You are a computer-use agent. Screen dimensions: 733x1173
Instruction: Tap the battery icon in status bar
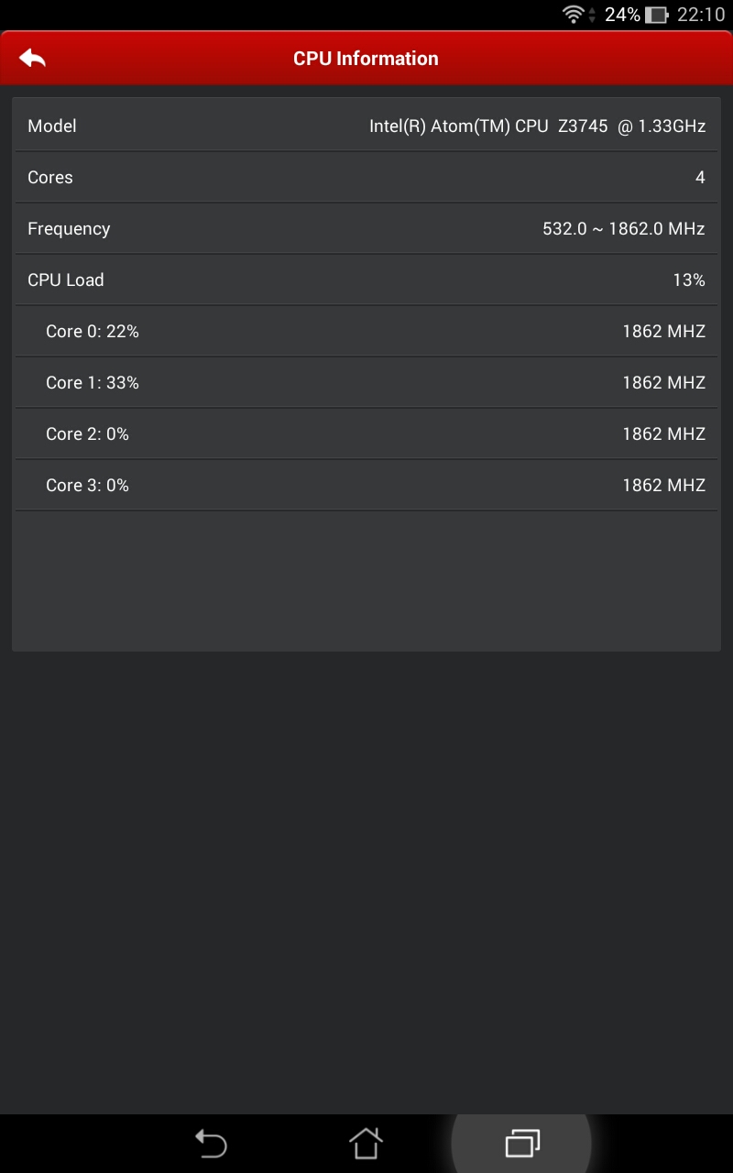point(656,15)
